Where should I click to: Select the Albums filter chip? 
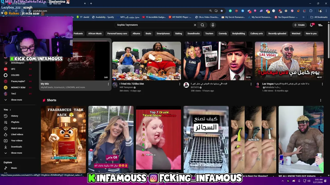(136, 33)
